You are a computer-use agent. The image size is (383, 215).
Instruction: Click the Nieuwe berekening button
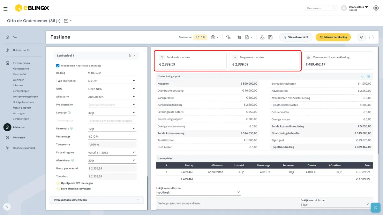click(x=333, y=37)
